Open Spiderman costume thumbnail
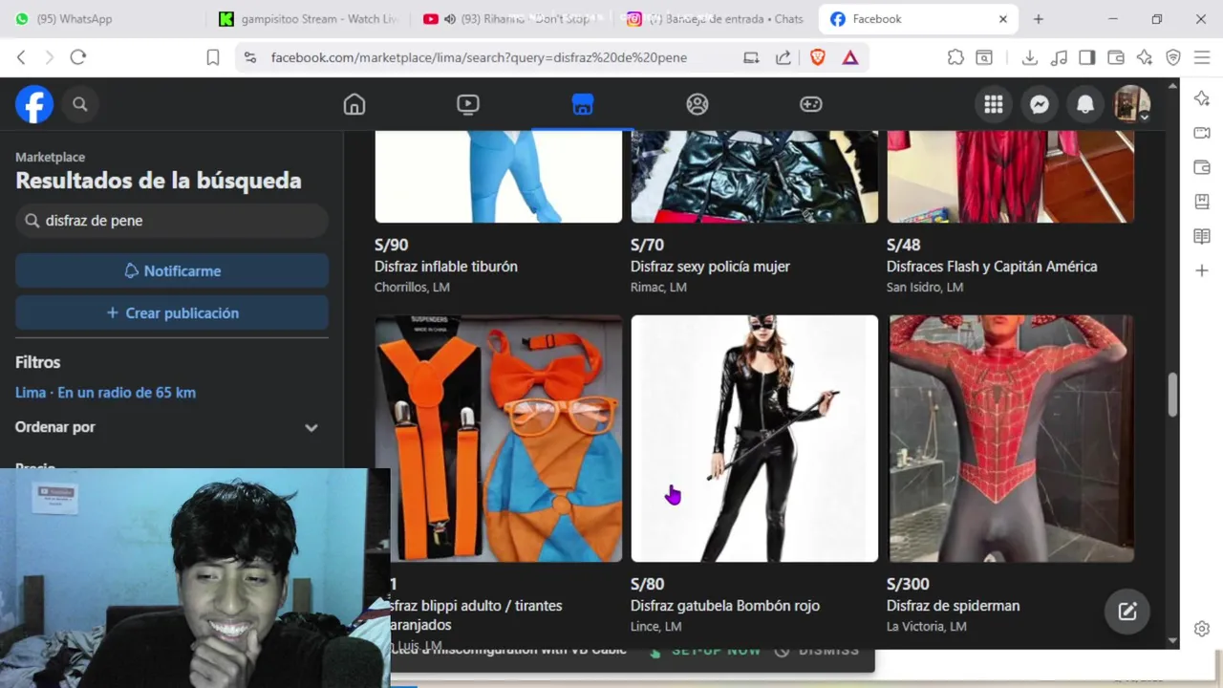The width and height of the screenshot is (1223, 688). [1011, 439]
